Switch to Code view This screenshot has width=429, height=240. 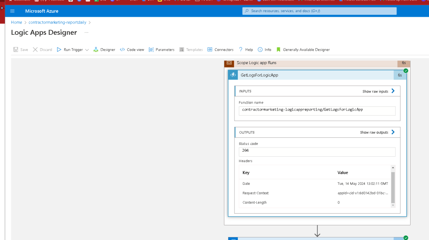135,50
